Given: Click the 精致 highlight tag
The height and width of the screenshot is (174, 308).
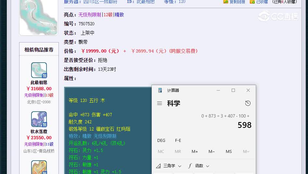Looking at the screenshot, I should pos(120,15).
